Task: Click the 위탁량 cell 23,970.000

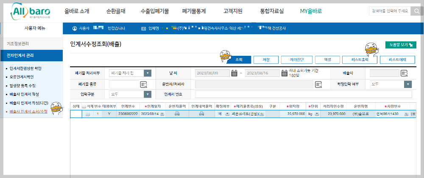Action: point(293,114)
